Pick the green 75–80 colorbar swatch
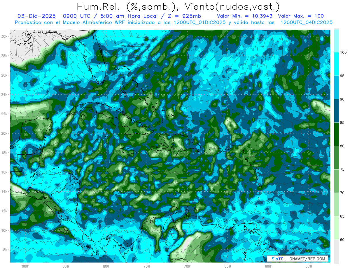Viewport: 350px width, 270px height. pos(336,158)
